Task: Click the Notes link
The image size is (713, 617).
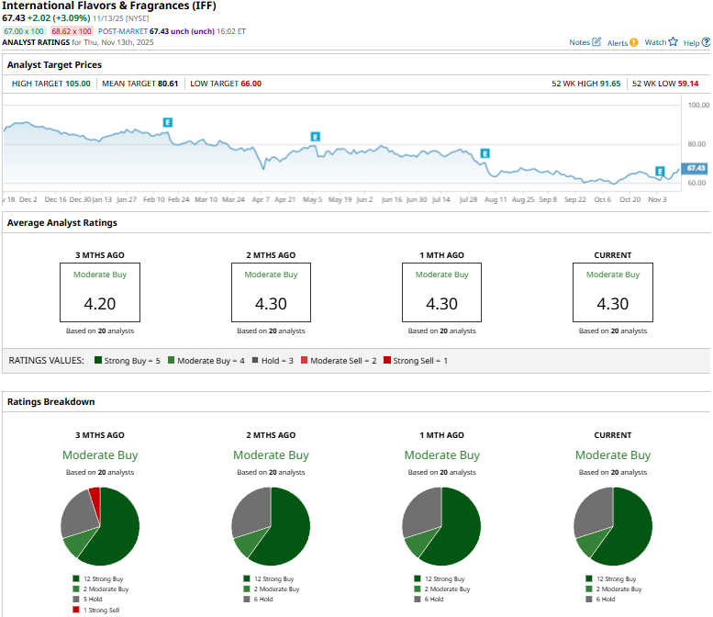Action: click(579, 42)
